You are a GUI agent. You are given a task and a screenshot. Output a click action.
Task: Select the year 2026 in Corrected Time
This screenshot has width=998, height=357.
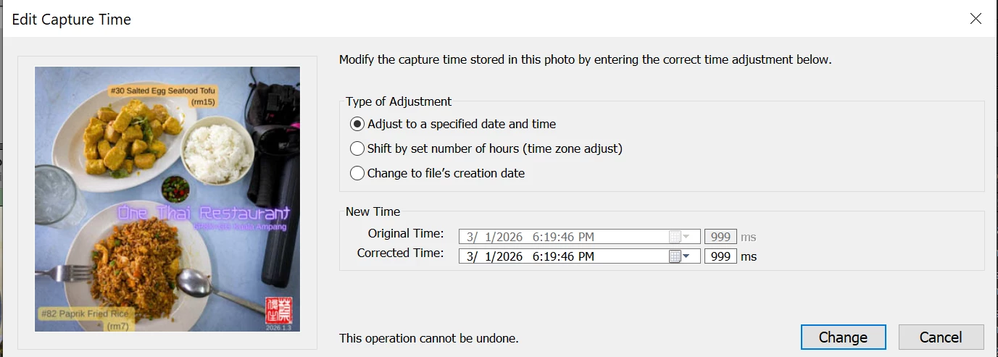[508, 256]
